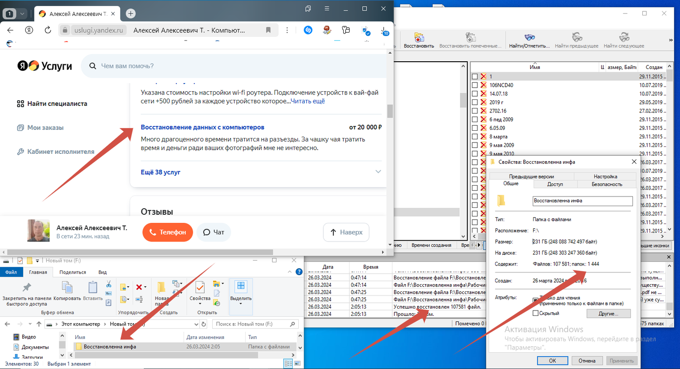The image size is (680, 369).
Task: Check the box for folder 9 мая 2009
Action: tap(475, 145)
